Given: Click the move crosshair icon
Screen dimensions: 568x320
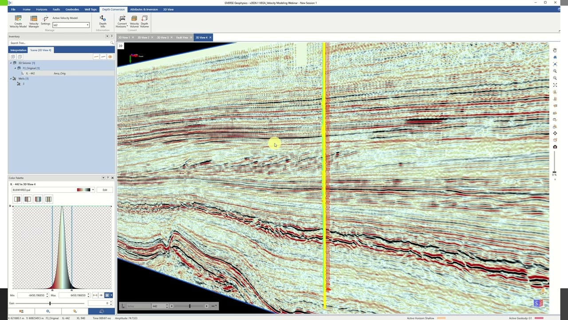Looking at the screenshot, I should point(555,133).
